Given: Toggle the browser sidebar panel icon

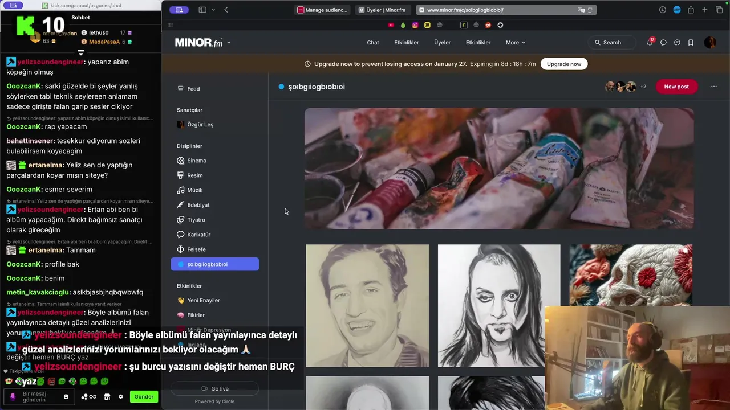Looking at the screenshot, I should [202, 10].
